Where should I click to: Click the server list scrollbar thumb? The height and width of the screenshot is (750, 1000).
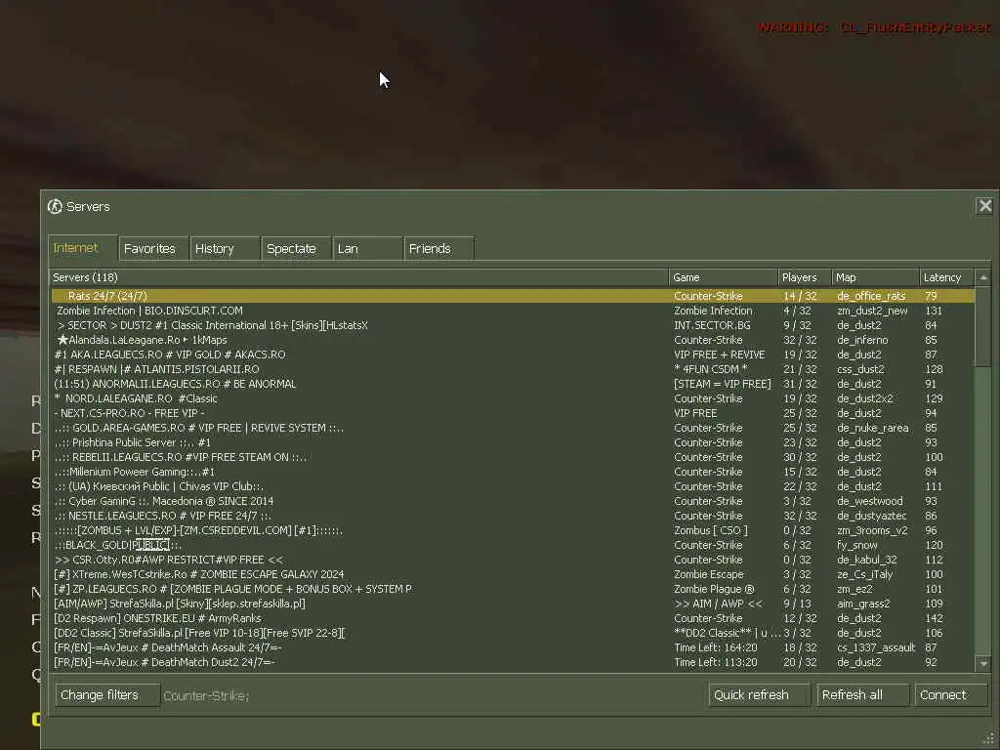pos(983,326)
